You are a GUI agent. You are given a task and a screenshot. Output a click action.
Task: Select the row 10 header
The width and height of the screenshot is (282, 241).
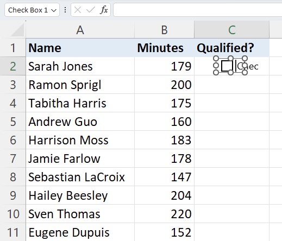click(13, 214)
